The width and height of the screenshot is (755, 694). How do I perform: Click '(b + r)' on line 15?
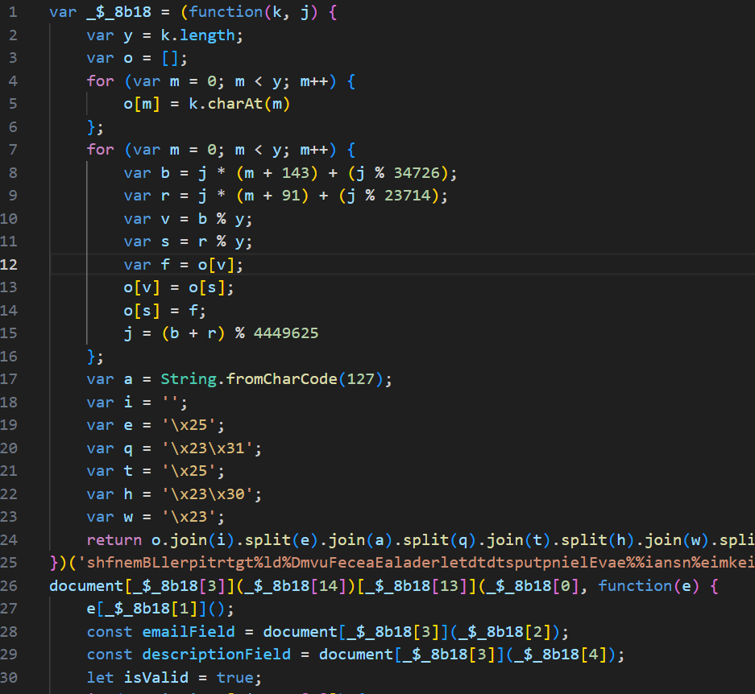[193, 333]
